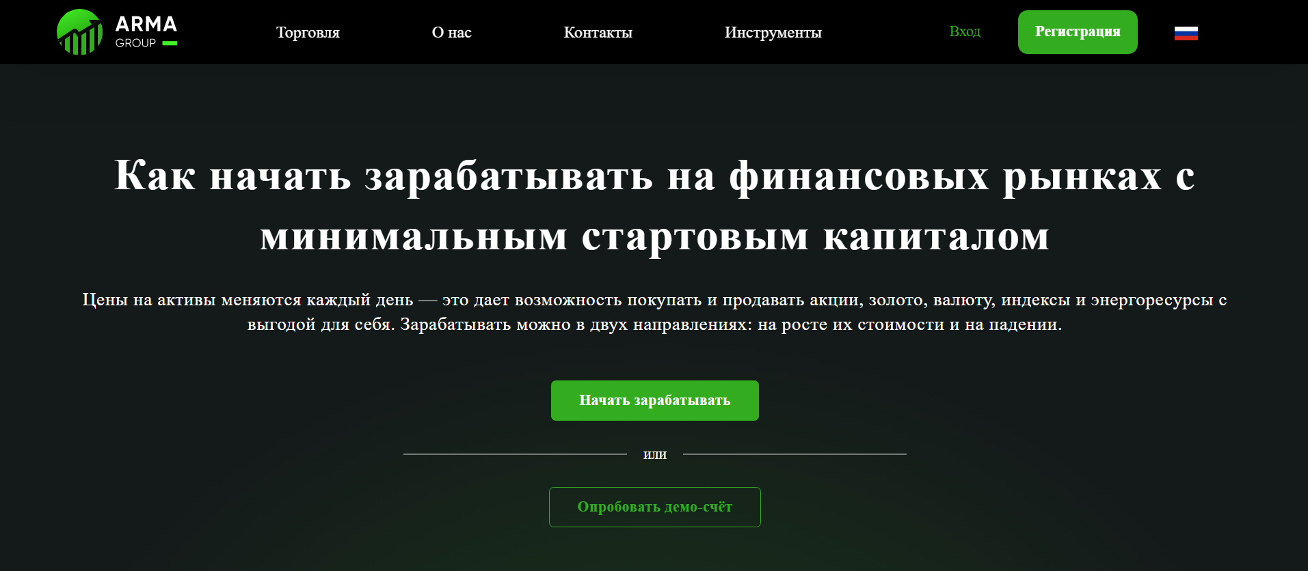Click the green chart logo icon

point(79,32)
